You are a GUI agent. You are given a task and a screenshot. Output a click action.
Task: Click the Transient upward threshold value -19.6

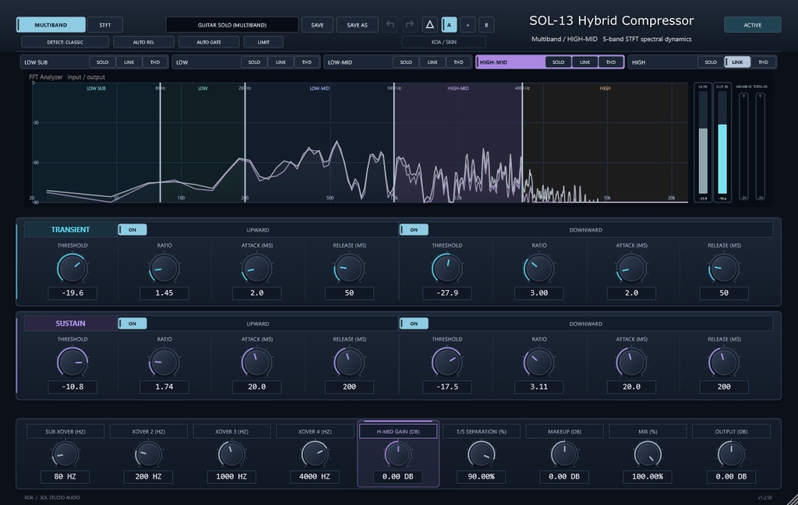(x=72, y=293)
